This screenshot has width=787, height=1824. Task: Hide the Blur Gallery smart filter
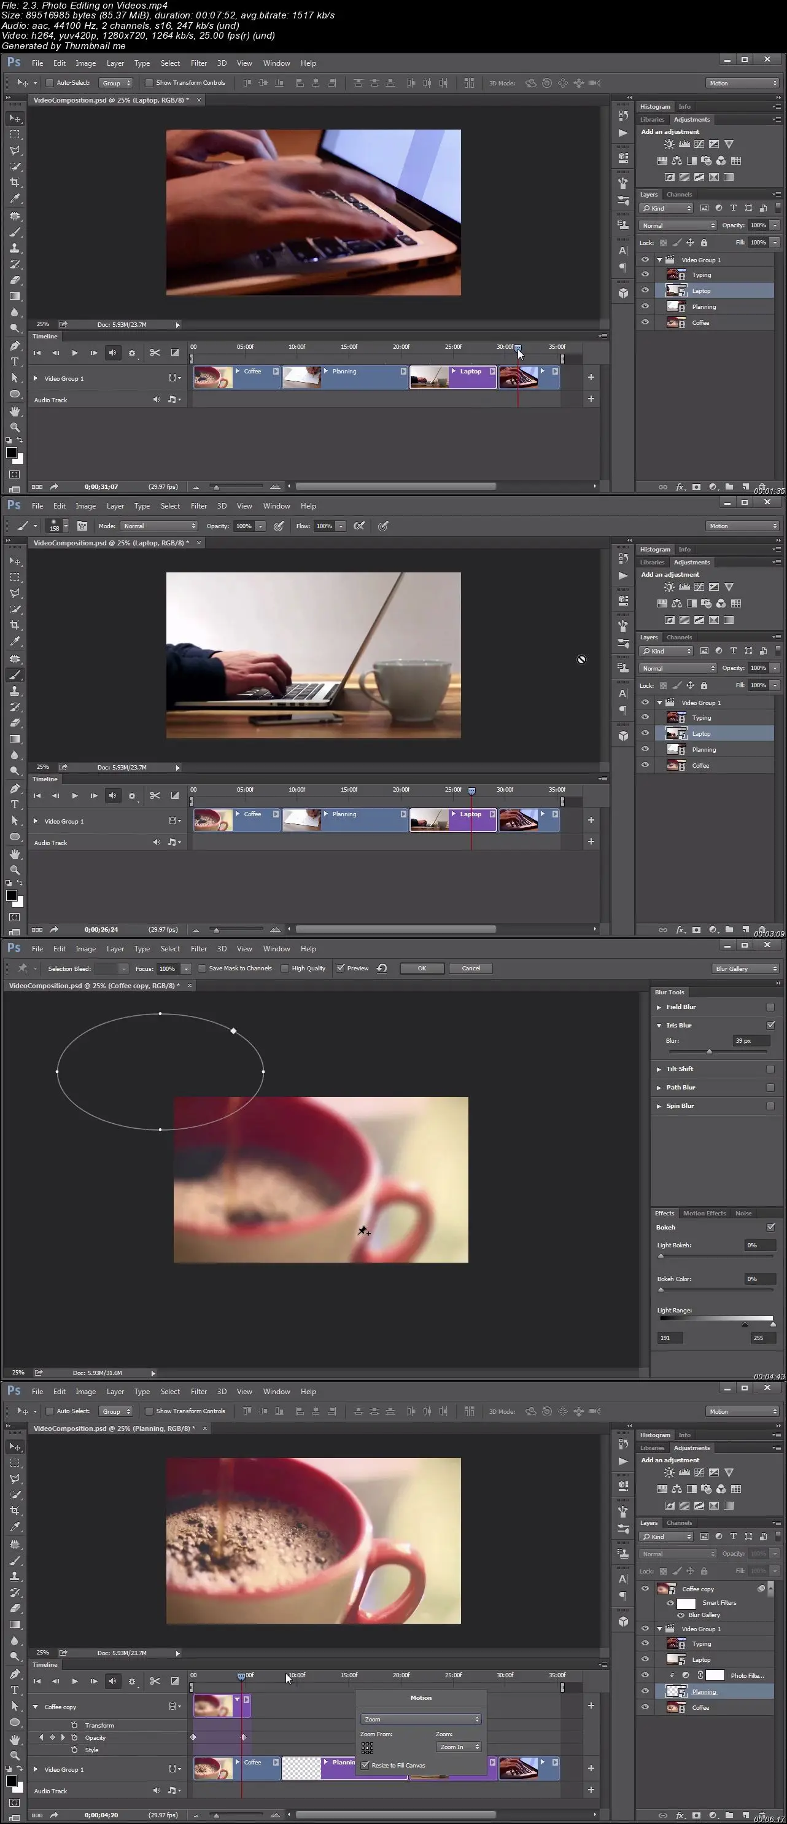(681, 1615)
